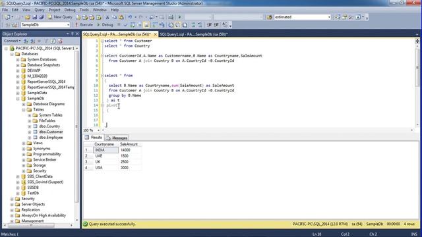Screen dimensions: 422x237
Task: Comment out the selected lines icon
Action: pos(193,25)
